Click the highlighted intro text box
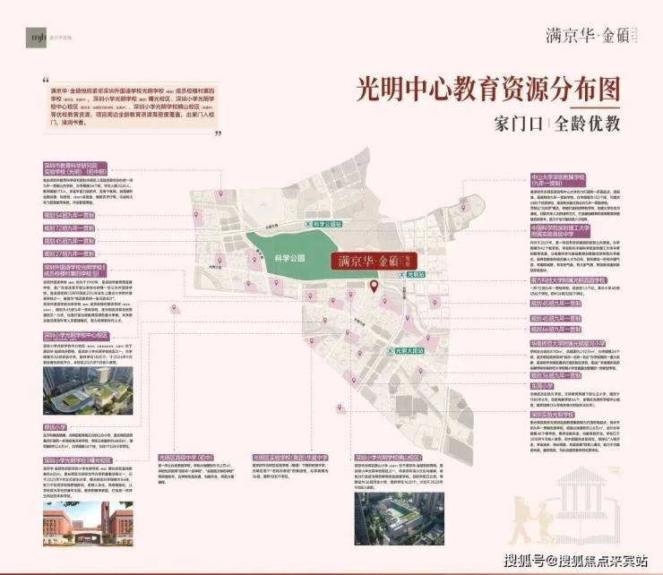This screenshot has width=663, height=575. (x=133, y=107)
